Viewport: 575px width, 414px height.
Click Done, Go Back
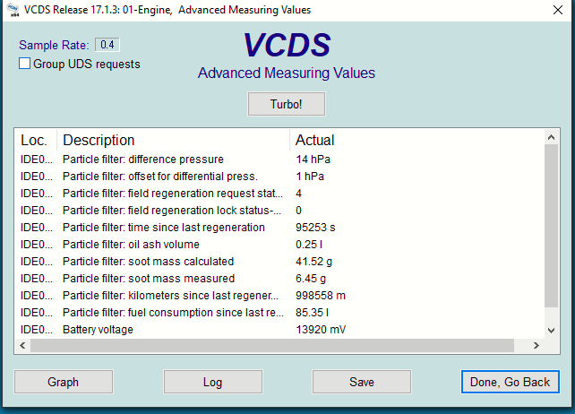tap(511, 382)
